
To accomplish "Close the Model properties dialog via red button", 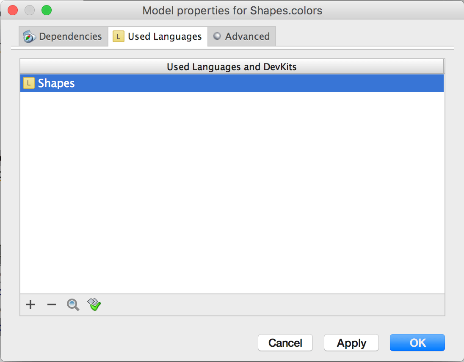I will click(x=13, y=10).
